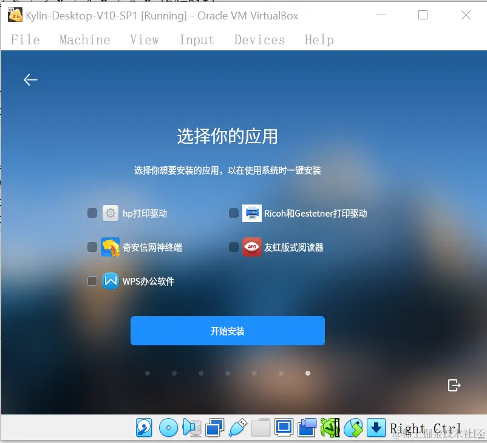
Task: Click the 开始安装 button
Action: (228, 331)
